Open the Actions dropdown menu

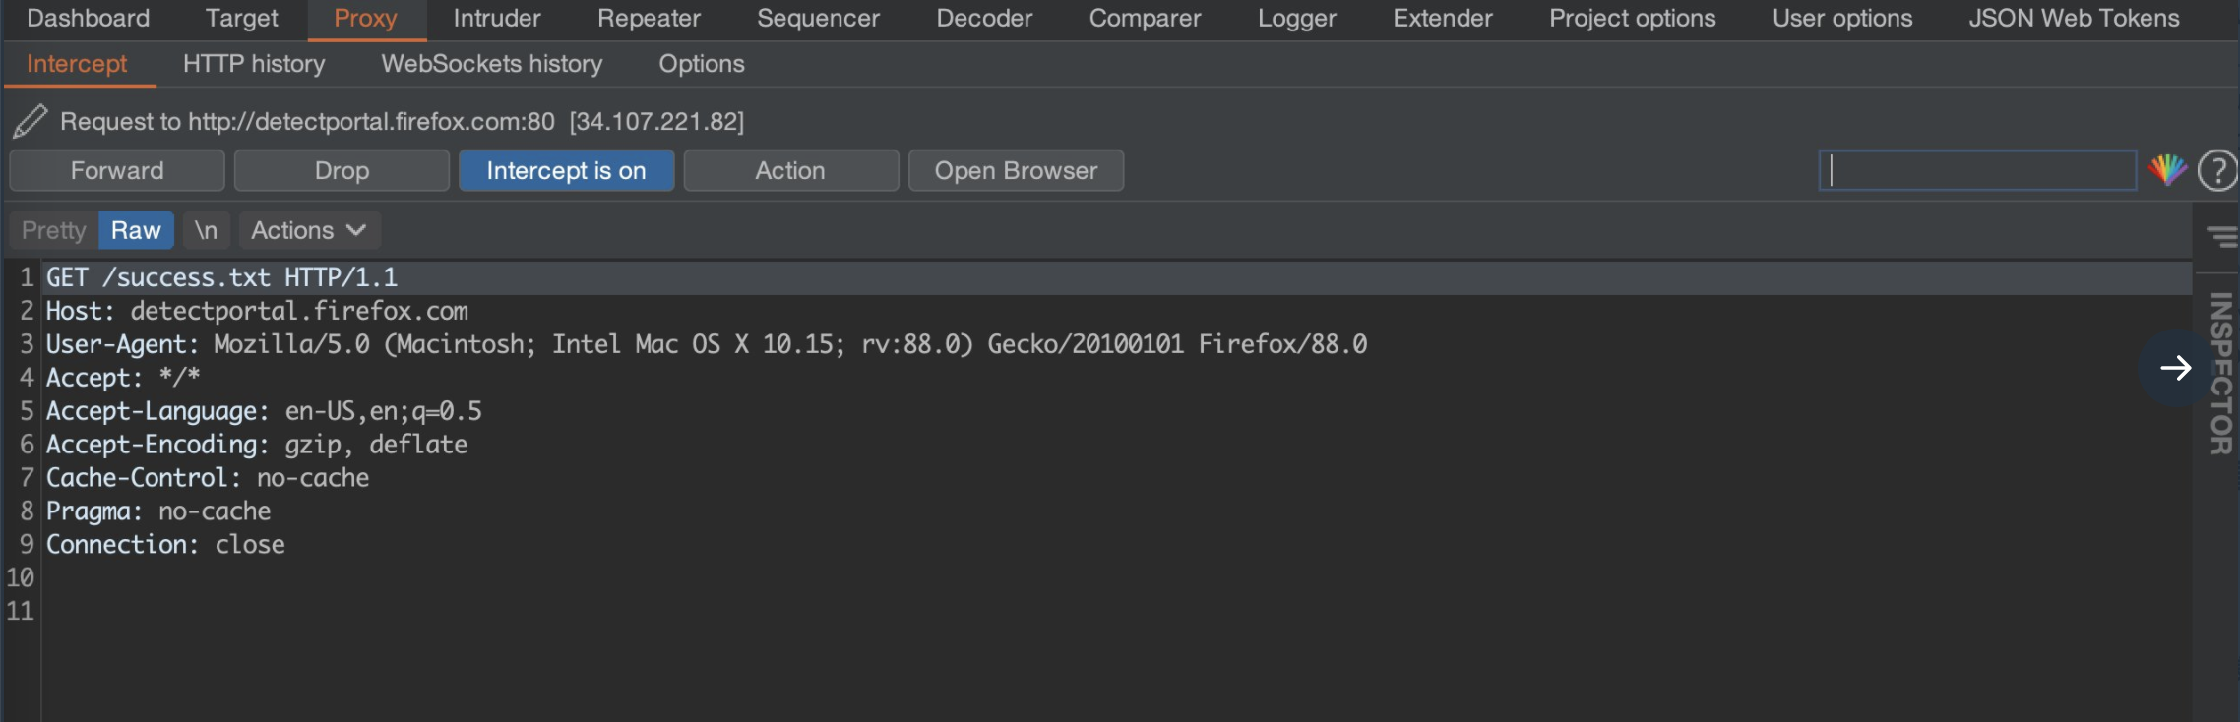pyautogui.click(x=309, y=230)
